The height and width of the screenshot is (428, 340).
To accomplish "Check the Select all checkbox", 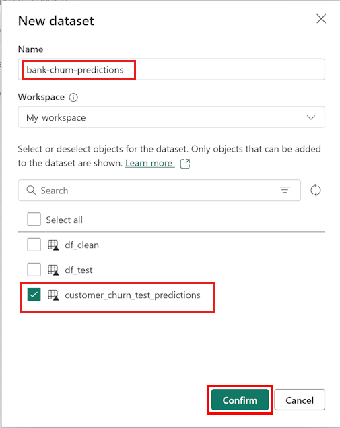I will click(34, 220).
